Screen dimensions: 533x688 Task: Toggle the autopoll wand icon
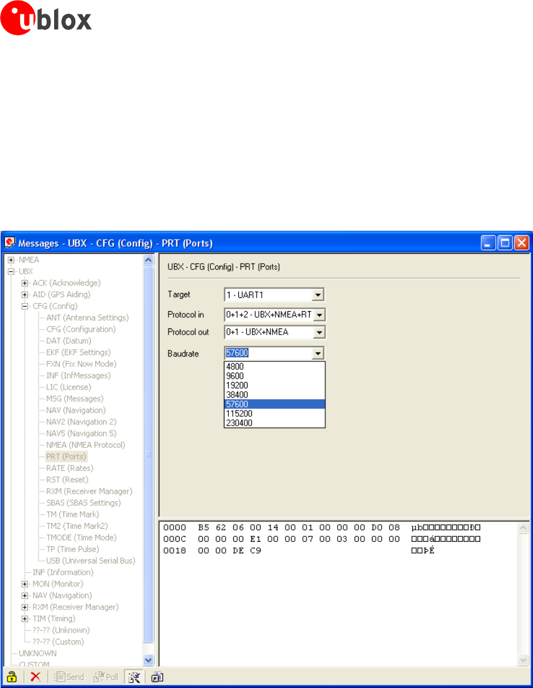[134, 677]
